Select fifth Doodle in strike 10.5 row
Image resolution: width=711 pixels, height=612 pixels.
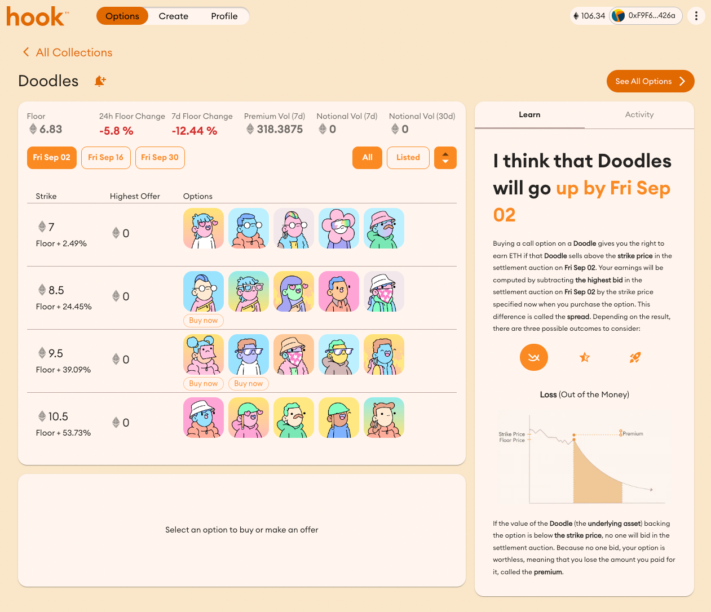click(384, 418)
